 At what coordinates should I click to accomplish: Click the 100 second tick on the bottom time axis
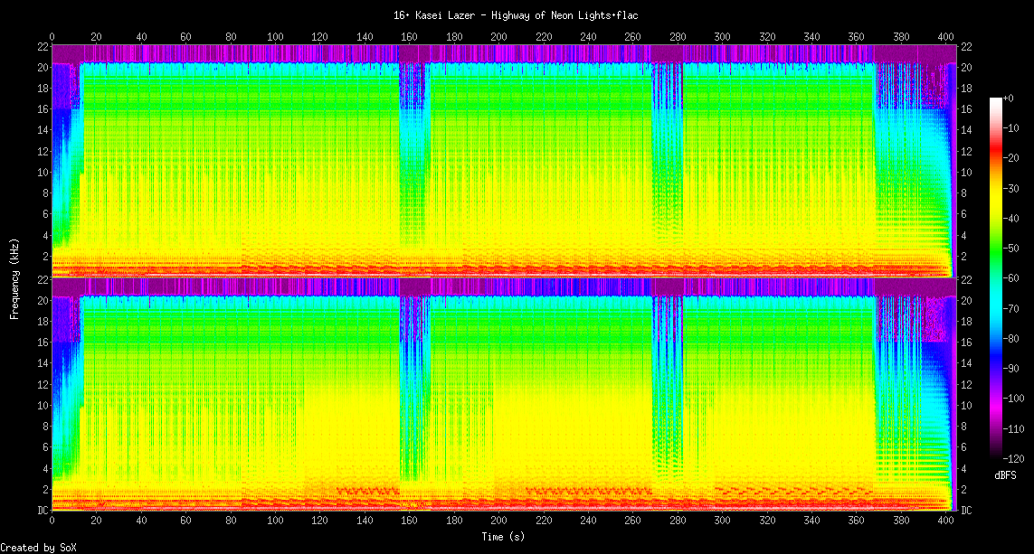tap(275, 521)
